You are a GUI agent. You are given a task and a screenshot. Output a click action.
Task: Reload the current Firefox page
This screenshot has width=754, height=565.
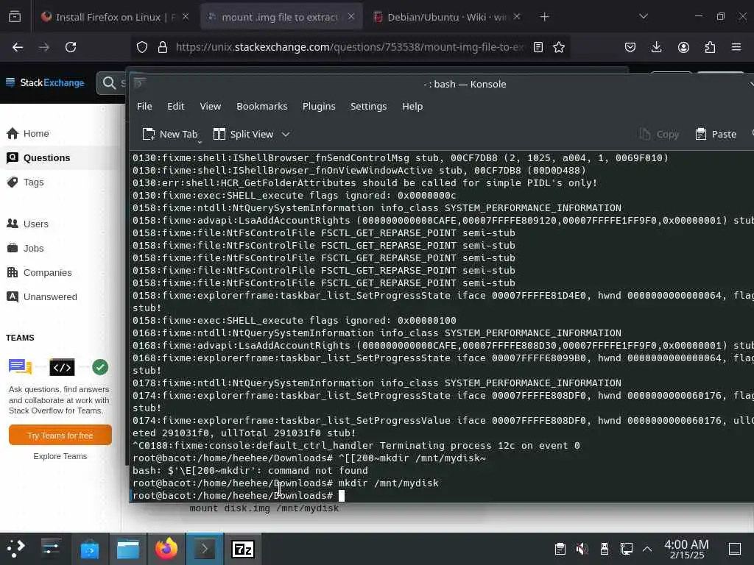tap(71, 47)
